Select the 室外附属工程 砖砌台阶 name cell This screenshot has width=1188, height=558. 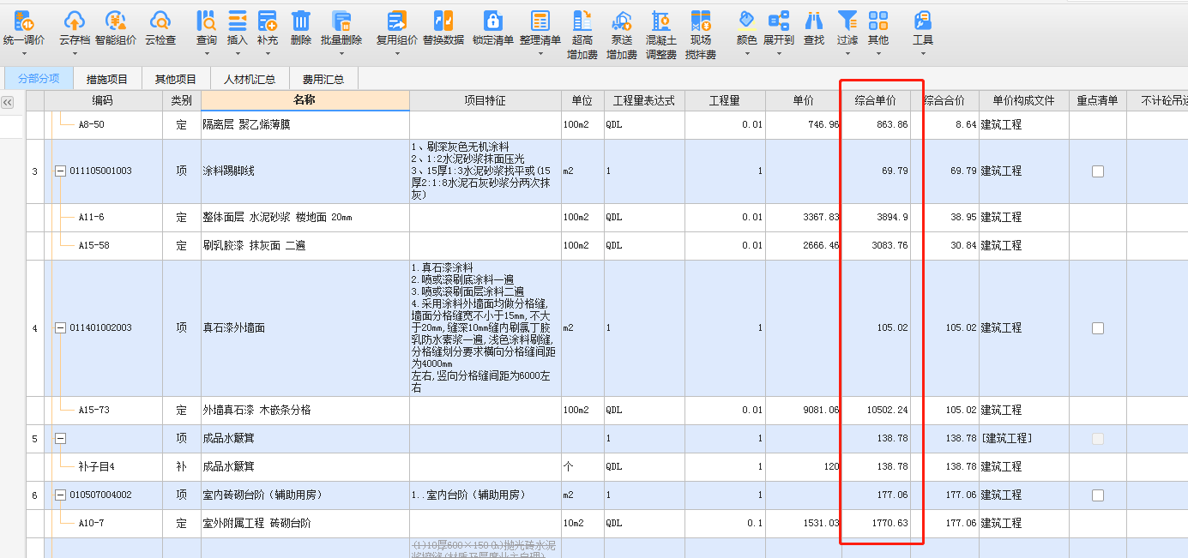click(x=305, y=524)
